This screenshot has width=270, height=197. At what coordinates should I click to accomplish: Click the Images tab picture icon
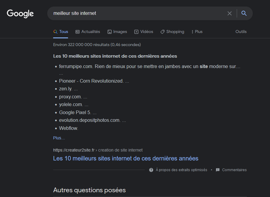point(110,32)
